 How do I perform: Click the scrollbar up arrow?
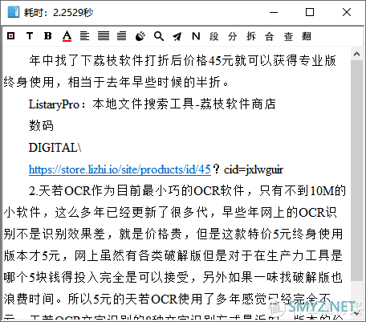click(x=356, y=54)
